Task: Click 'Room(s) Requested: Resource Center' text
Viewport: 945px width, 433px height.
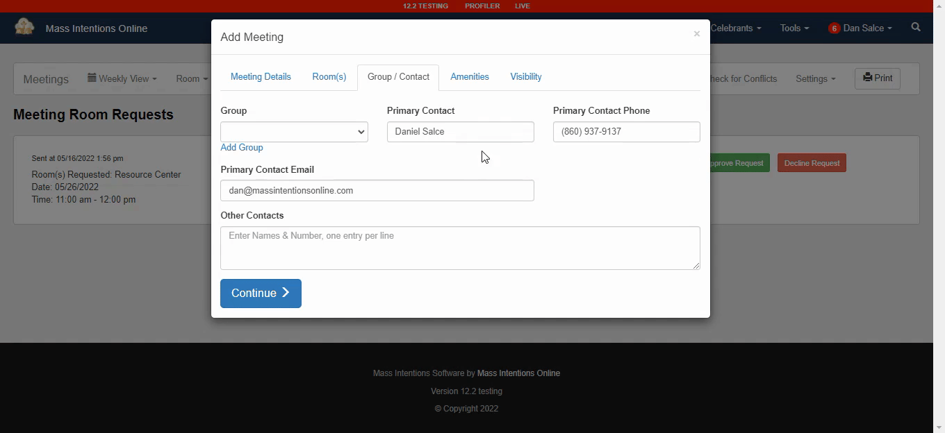Action: [x=106, y=175]
